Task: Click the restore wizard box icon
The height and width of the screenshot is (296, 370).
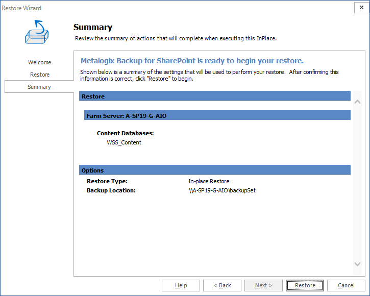Action: click(x=38, y=32)
